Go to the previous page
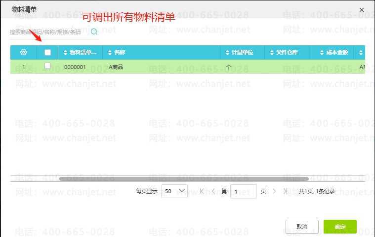Viewport: 375px width, 237px height. [x=213, y=191]
